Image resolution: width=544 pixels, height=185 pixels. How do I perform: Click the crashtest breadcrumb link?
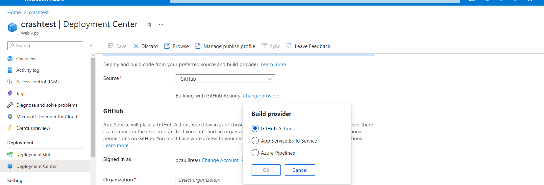[x=39, y=13]
